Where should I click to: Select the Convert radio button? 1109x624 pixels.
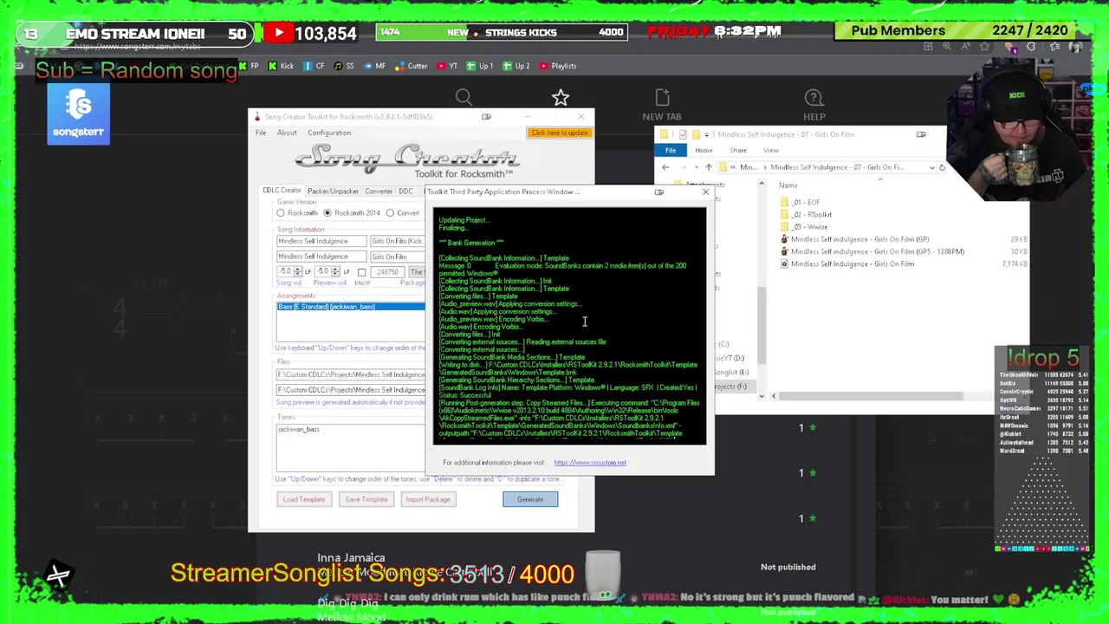tap(390, 213)
